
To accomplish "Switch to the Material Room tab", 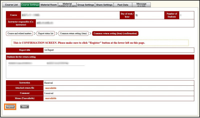I will (x=48, y=5).
